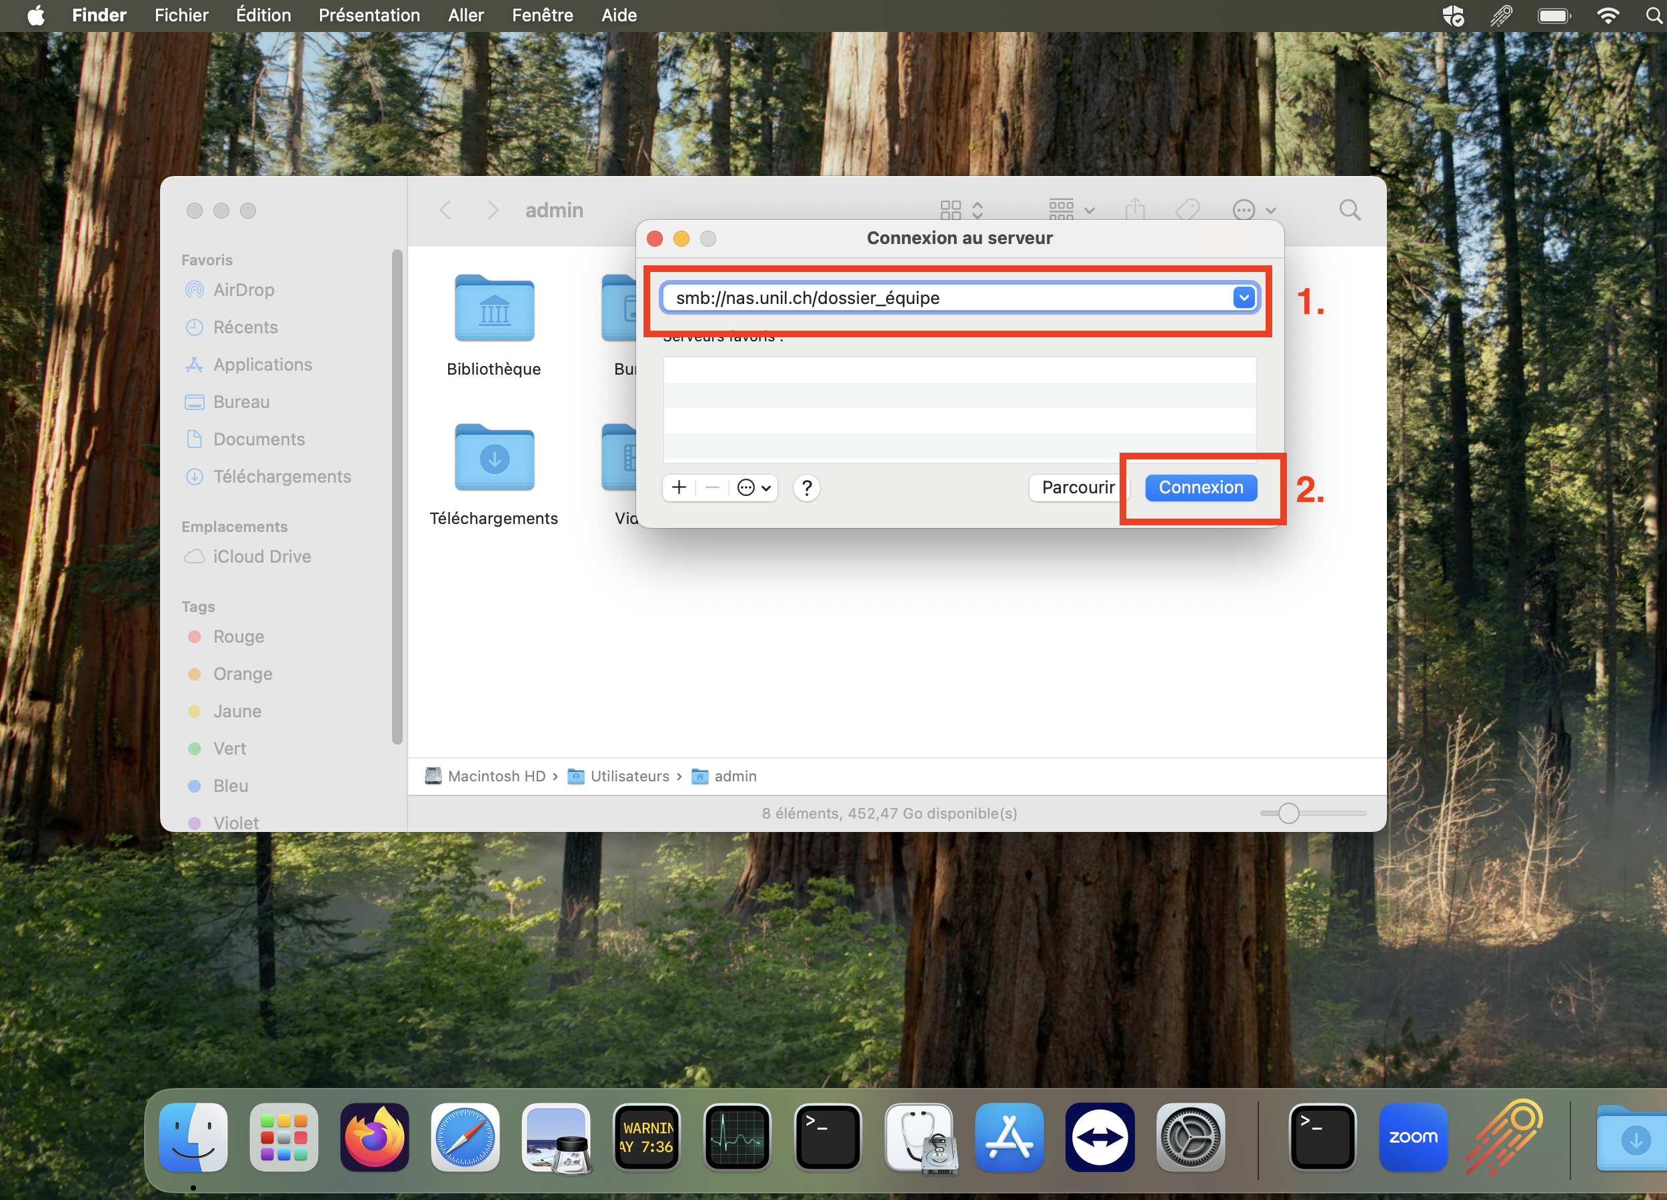1667x1200 pixels.
Task: Open the ellipsis action menu in dialog
Action: tap(753, 488)
